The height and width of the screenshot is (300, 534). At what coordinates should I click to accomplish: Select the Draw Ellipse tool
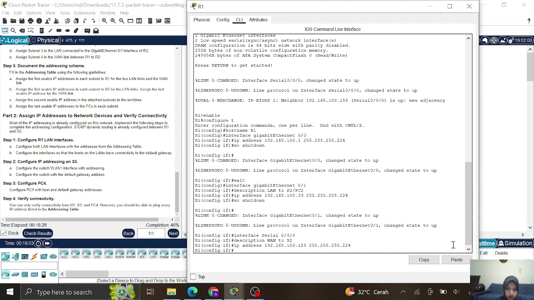[68, 30]
